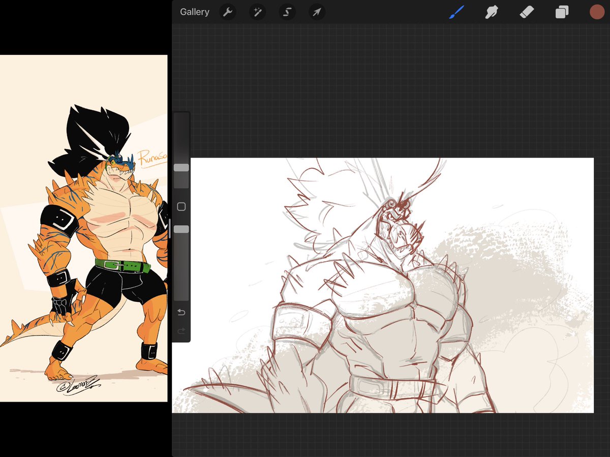Open the Actions wrench menu
This screenshot has height=457, width=610.
click(x=228, y=12)
